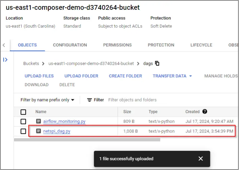This screenshot has width=239, height=170.
Task: Open the airflow_monitoring.py link
Action: 64,121
